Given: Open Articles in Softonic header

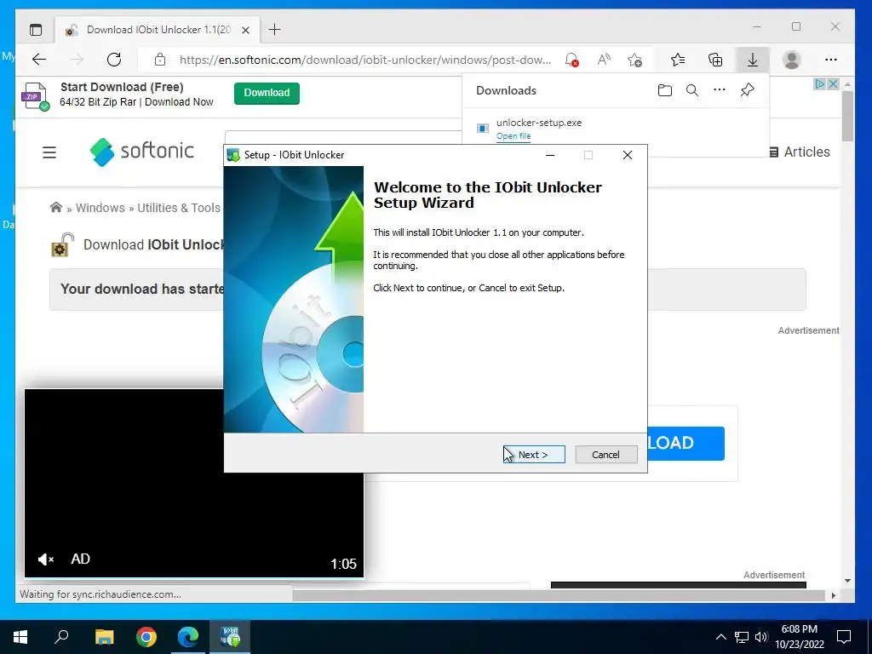Looking at the screenshot, I should (799, 152).
